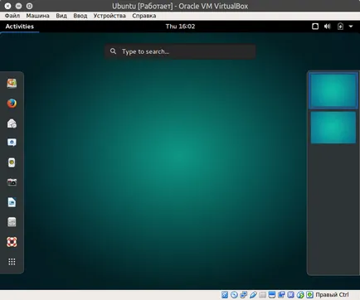360x300 pixels.
Task: Click the Activities button
Action: click(20, 27)
